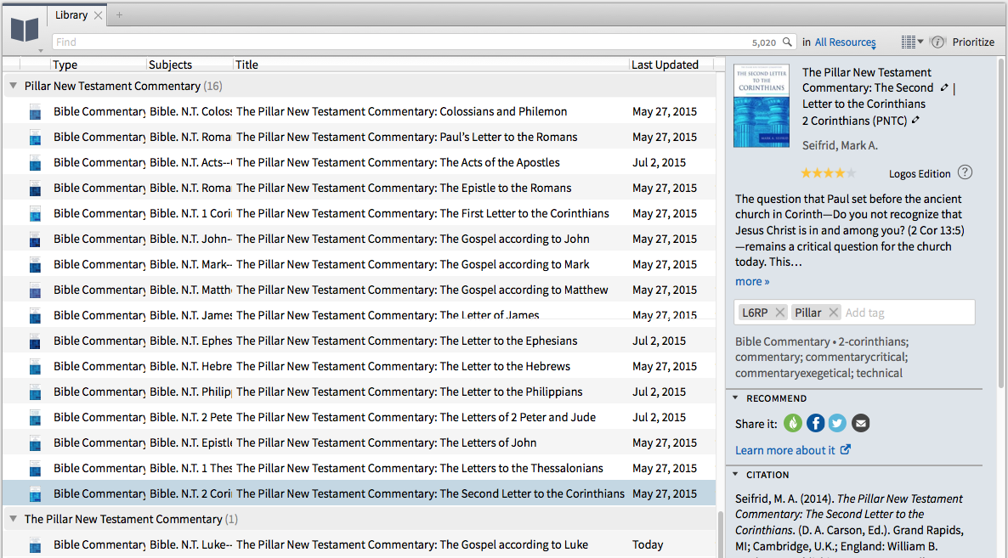Click book icon for The Letters of John
The height and width of the screenshot is (558, 1008).
click(36, 443)
